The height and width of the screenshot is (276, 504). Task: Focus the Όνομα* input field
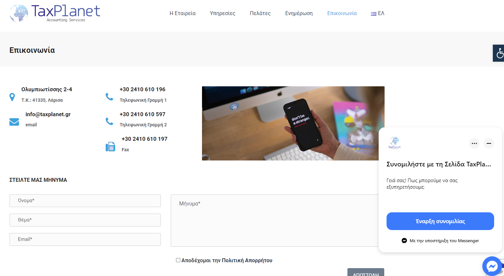(x=85, y=201)
